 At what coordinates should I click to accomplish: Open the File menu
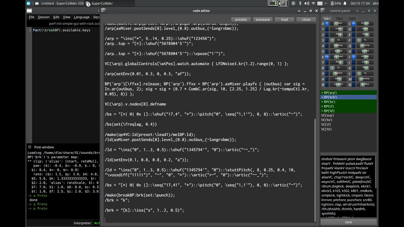click(32, 17)
